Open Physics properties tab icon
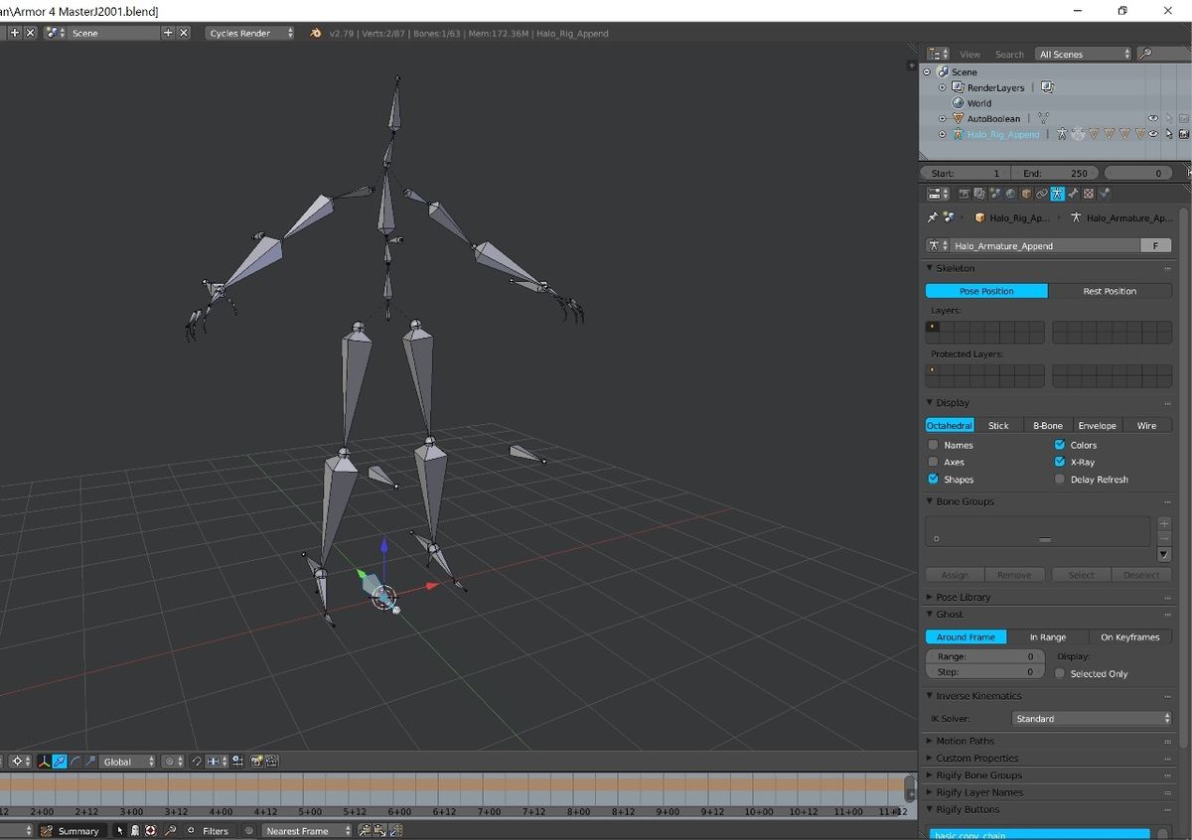This screenshot has height=840, width=1192. 1105,194
